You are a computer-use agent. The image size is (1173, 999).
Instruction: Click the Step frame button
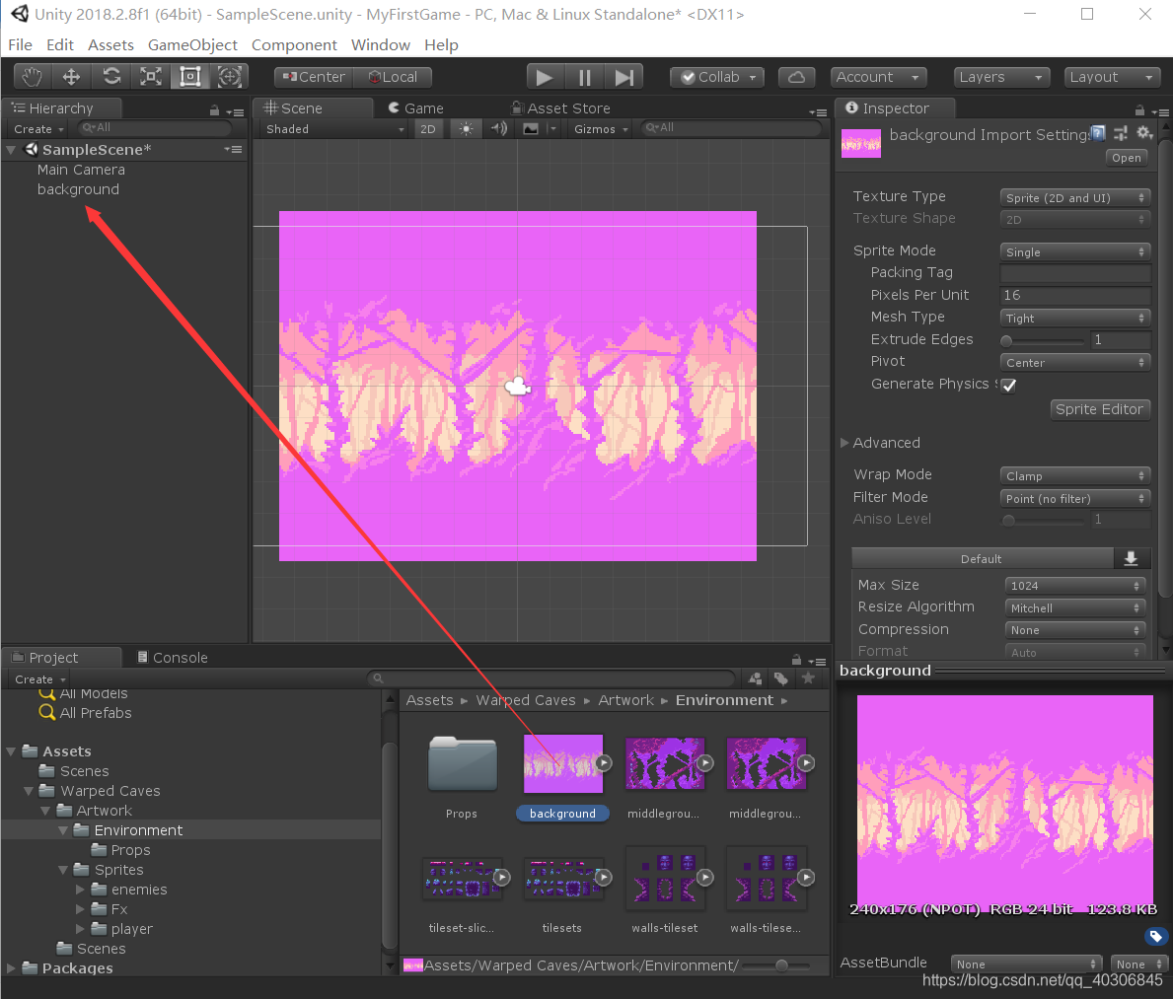[623, 77]
